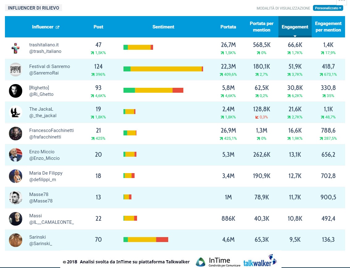Viewport: 350px width, 268px height.
Task: Click Enzo Miccio profile picture
Action: pos(16,155)
